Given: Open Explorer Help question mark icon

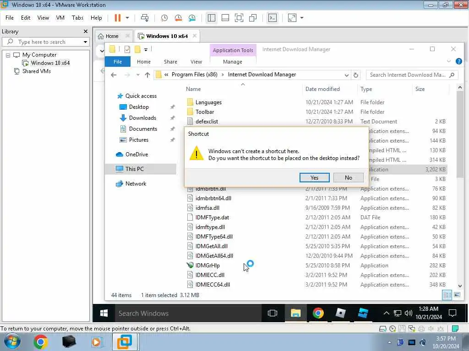Looking at the screenshot, I should (458, 62).
